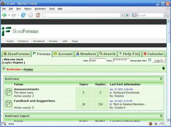Click the site nav forums link
The image size is (171, 127).
coord(53,41)
